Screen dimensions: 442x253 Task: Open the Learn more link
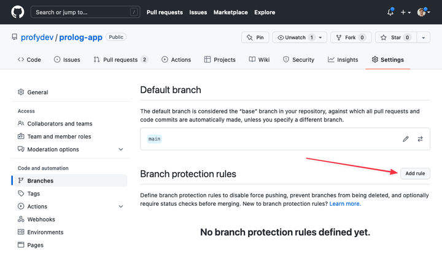[345, 204]
